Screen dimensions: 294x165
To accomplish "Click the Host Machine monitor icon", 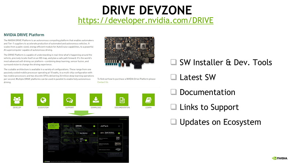I will (78, 133).
